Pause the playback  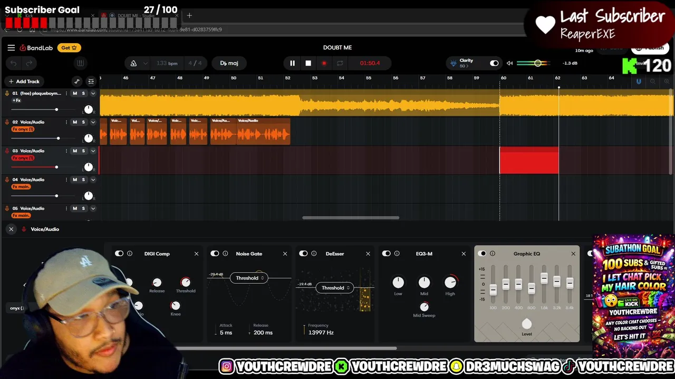tap(292, 63)
